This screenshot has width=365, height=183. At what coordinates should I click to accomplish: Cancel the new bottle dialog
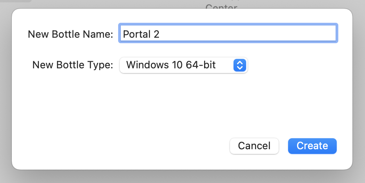pyautogui.click(x=254, y=146)
